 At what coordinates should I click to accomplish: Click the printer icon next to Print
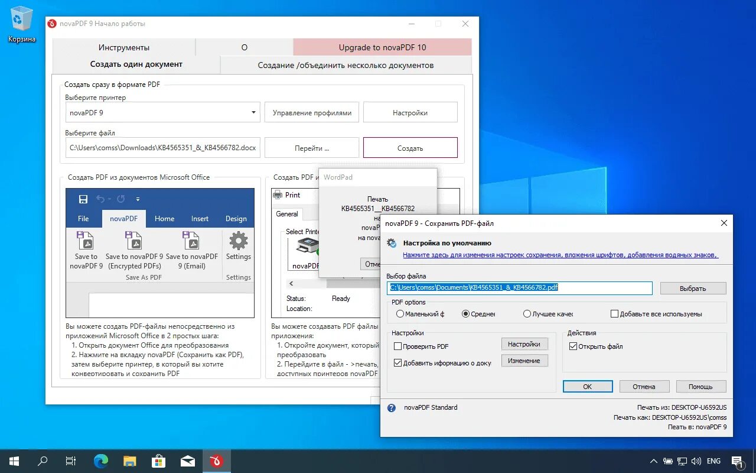(x=278, y=195)
